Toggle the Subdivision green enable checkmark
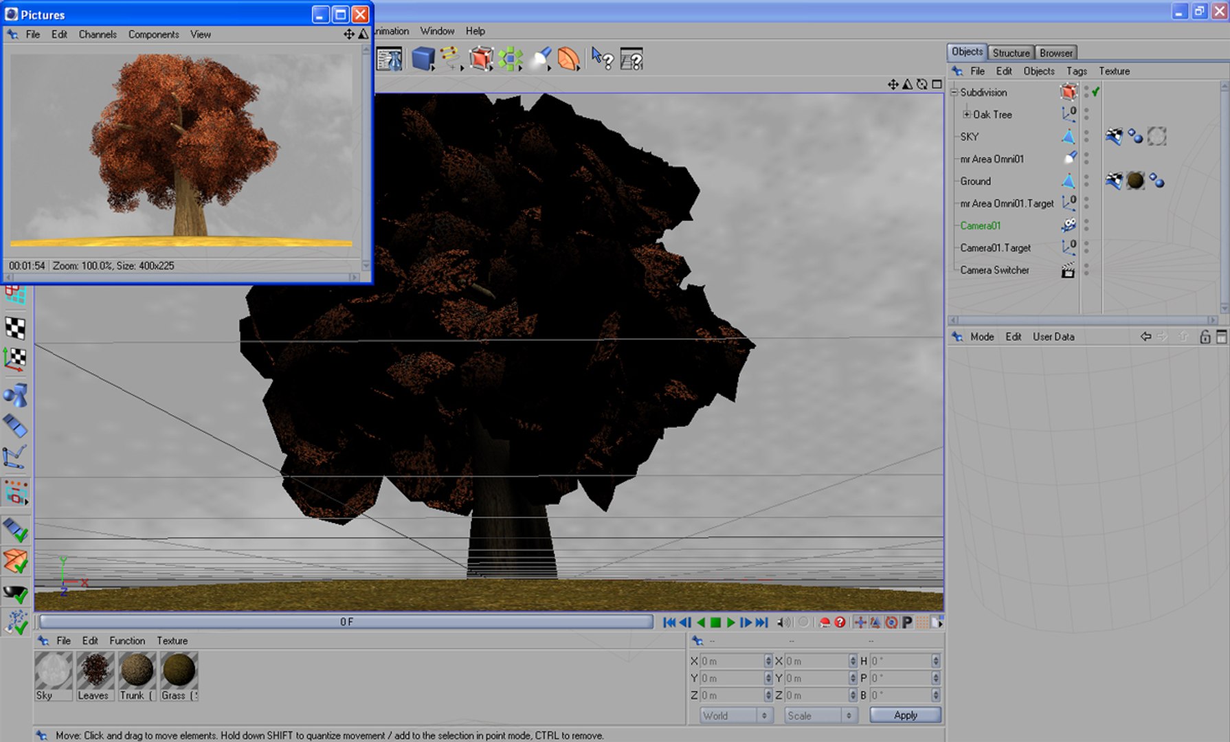 click(x=1095, y=92)
